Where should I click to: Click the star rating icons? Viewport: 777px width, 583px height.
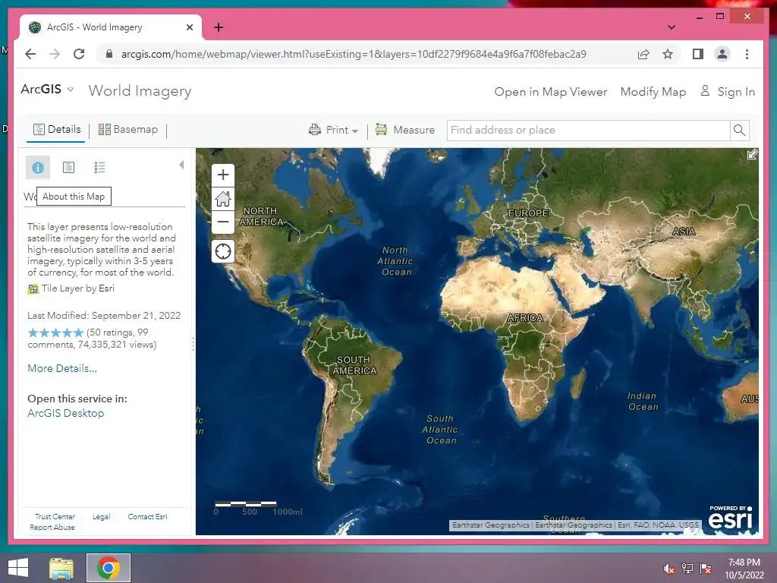pyautogui.click(x=55, y=332)
